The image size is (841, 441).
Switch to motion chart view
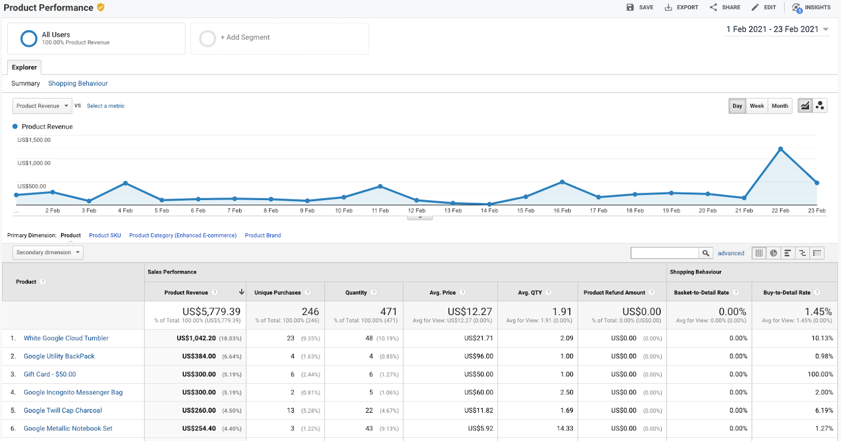click(x=820, y=106)
